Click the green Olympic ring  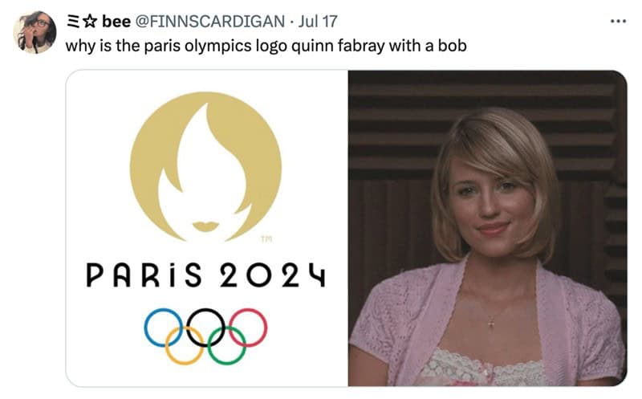pyautogui.click(x=227, y=345)
